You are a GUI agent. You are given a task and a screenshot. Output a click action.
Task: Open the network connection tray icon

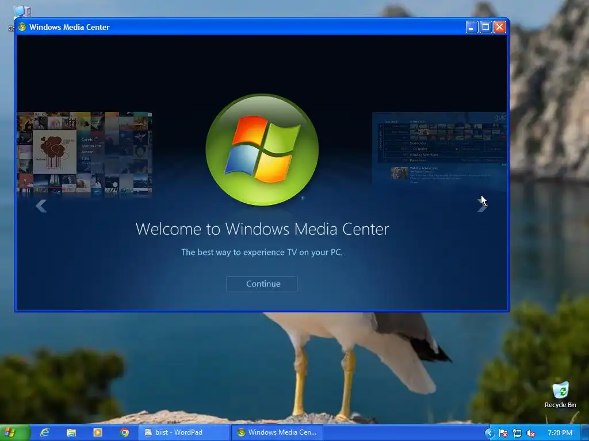517,434
